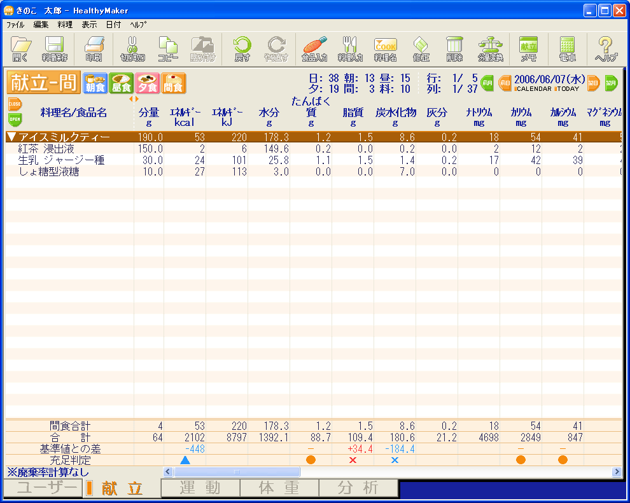
Task: Click the 印刷 print icon
Action: 94,49
